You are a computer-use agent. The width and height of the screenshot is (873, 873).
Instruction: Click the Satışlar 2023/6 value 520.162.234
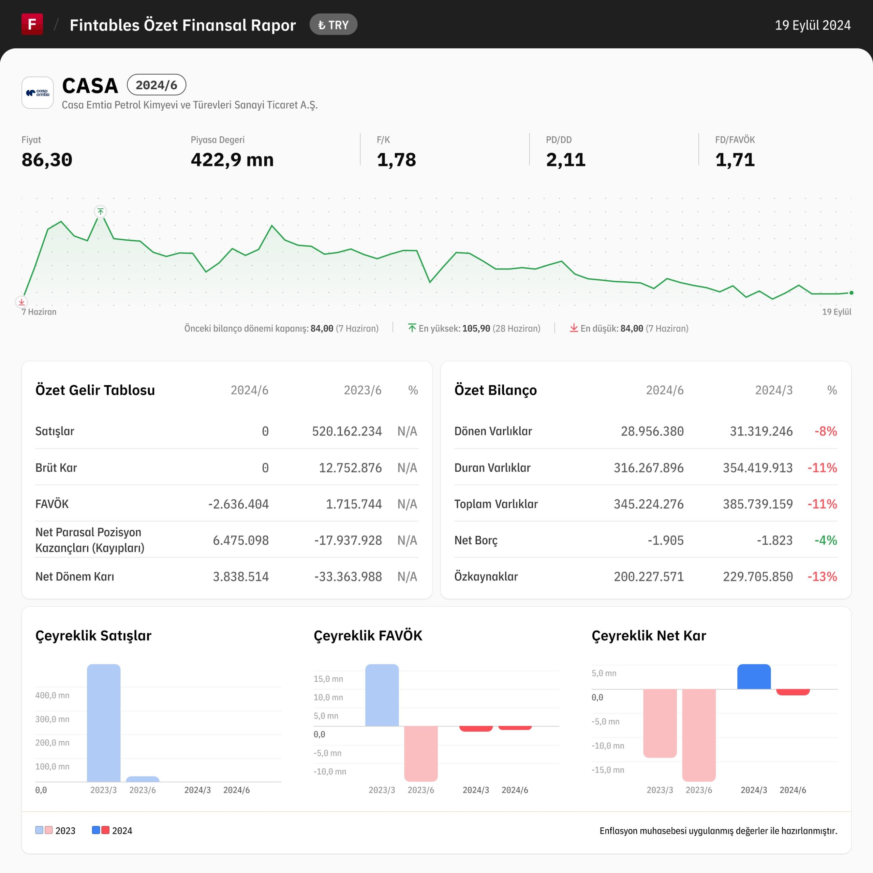point(347,431)
